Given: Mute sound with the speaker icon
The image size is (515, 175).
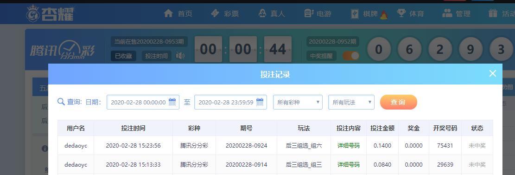Looking at the screenshot, I should pos(180,56).
